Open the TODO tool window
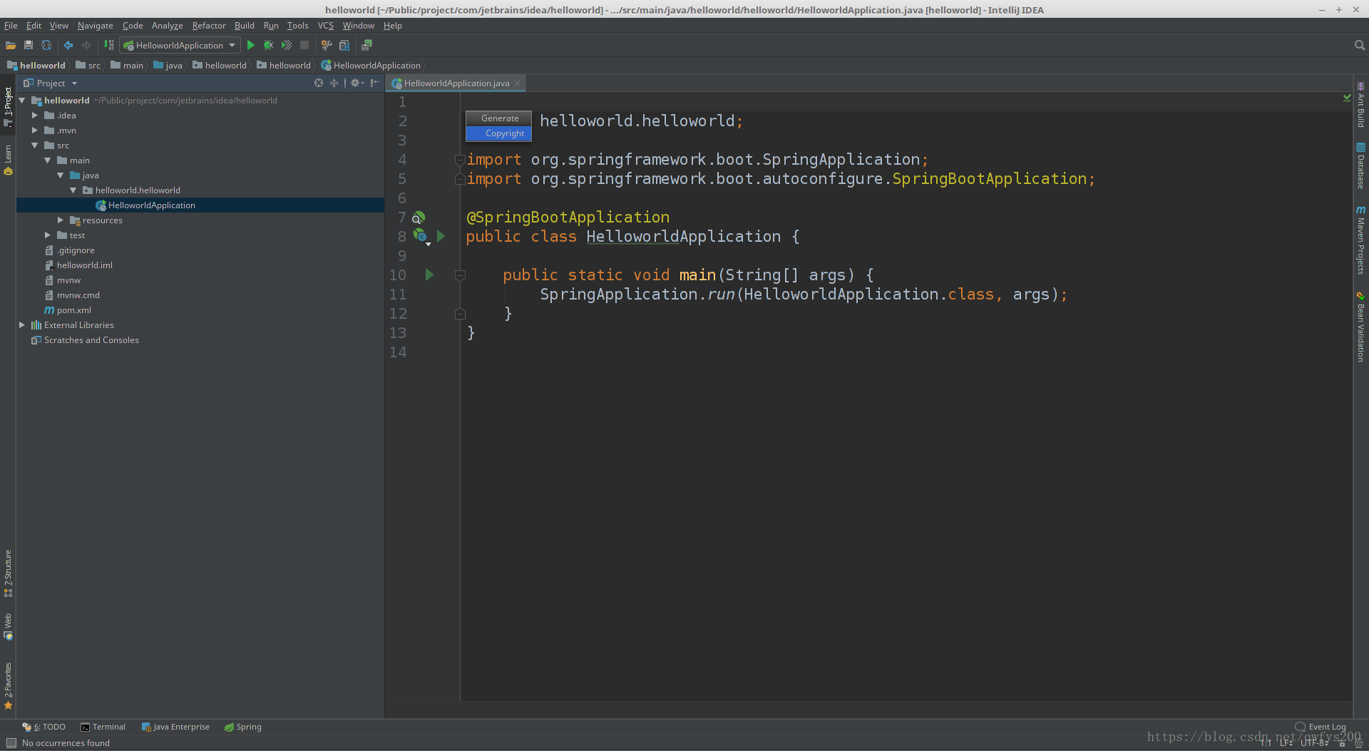Viewport: 1369px width, 751px height. pyautogui.click(x=44, y=727)
